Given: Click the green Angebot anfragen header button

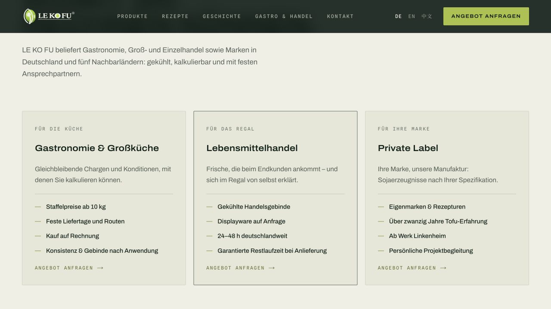Looking at the screenshot, I should (486, 16).
